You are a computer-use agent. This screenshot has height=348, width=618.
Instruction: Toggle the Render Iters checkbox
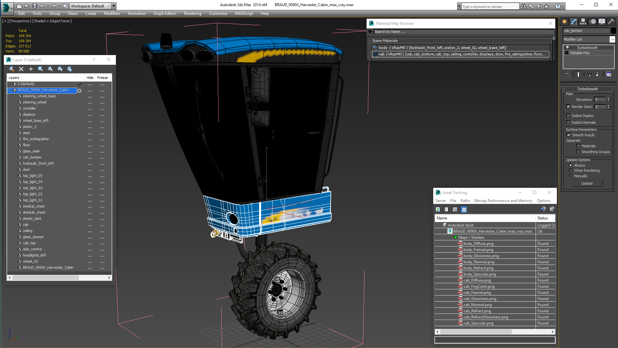568,107
